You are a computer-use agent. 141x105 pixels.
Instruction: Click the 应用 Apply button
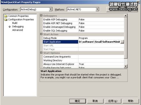(113, 101)
